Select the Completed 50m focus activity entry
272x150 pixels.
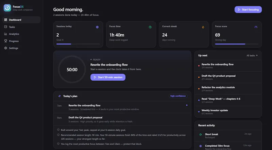click(x=228, y=146)
